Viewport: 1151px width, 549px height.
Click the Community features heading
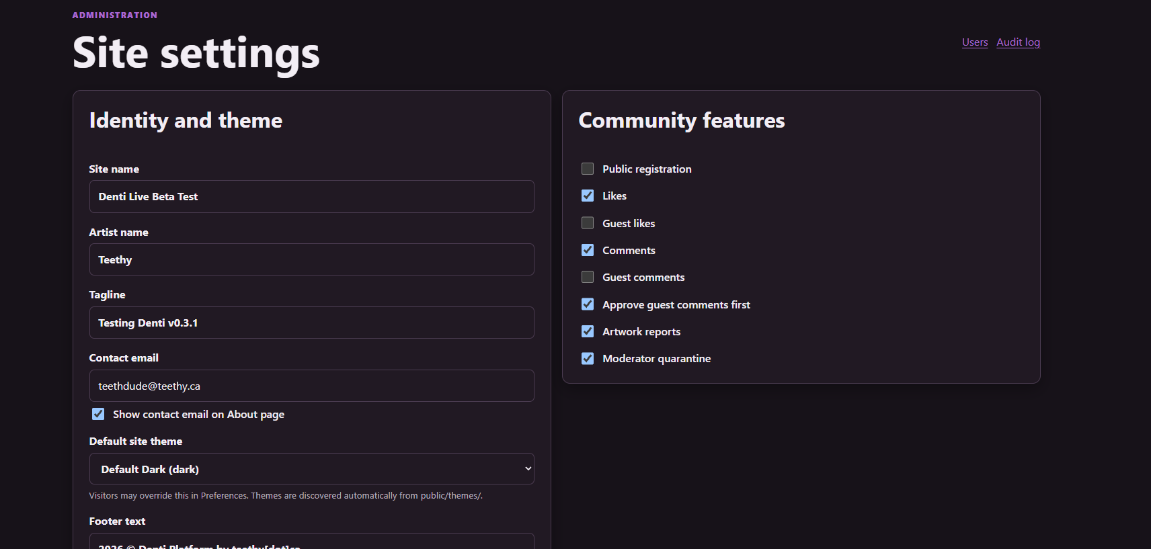pyautogui.click(x=682, y=120)
